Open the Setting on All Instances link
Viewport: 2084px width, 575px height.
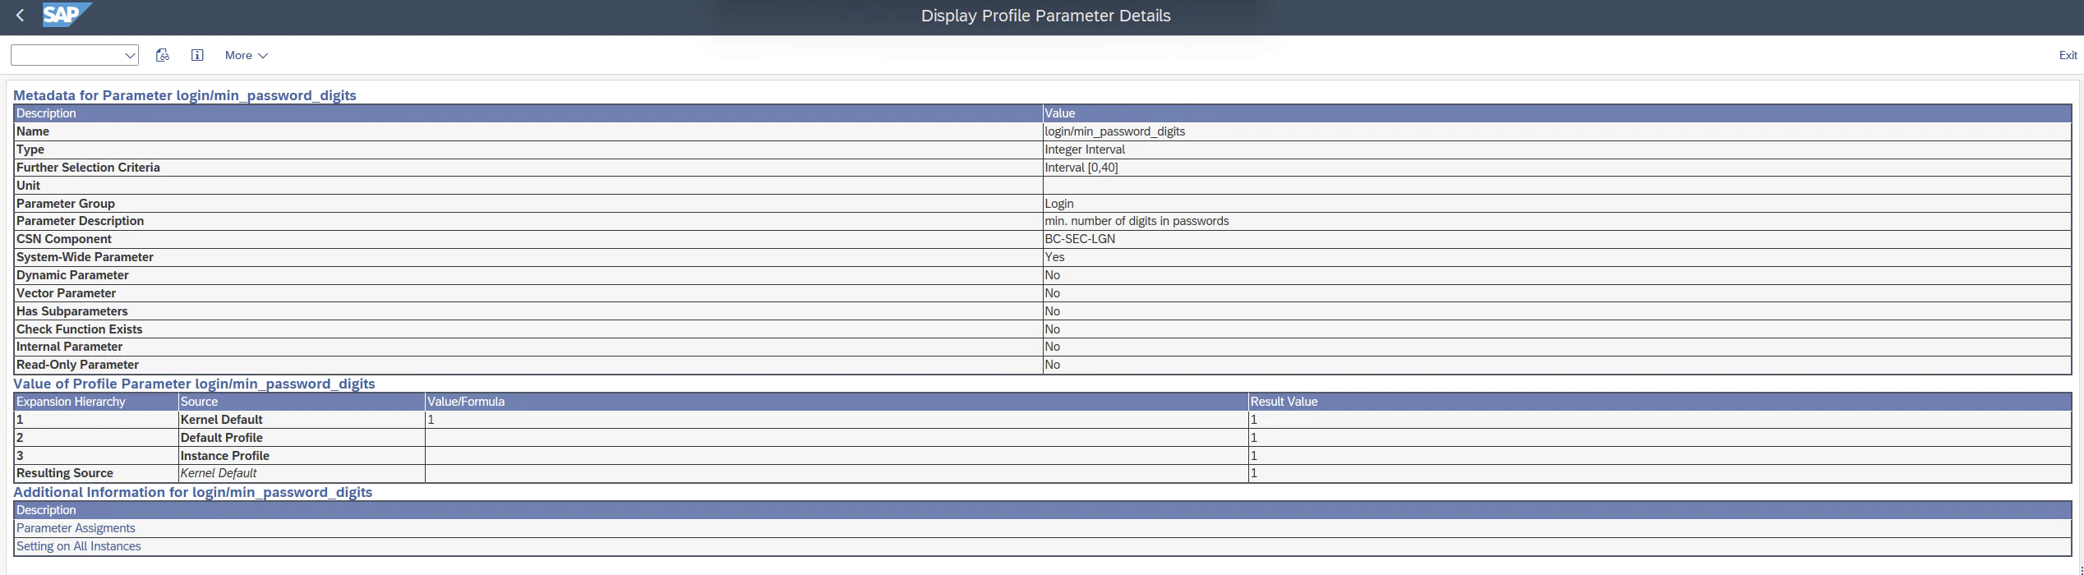coord(78,546)
